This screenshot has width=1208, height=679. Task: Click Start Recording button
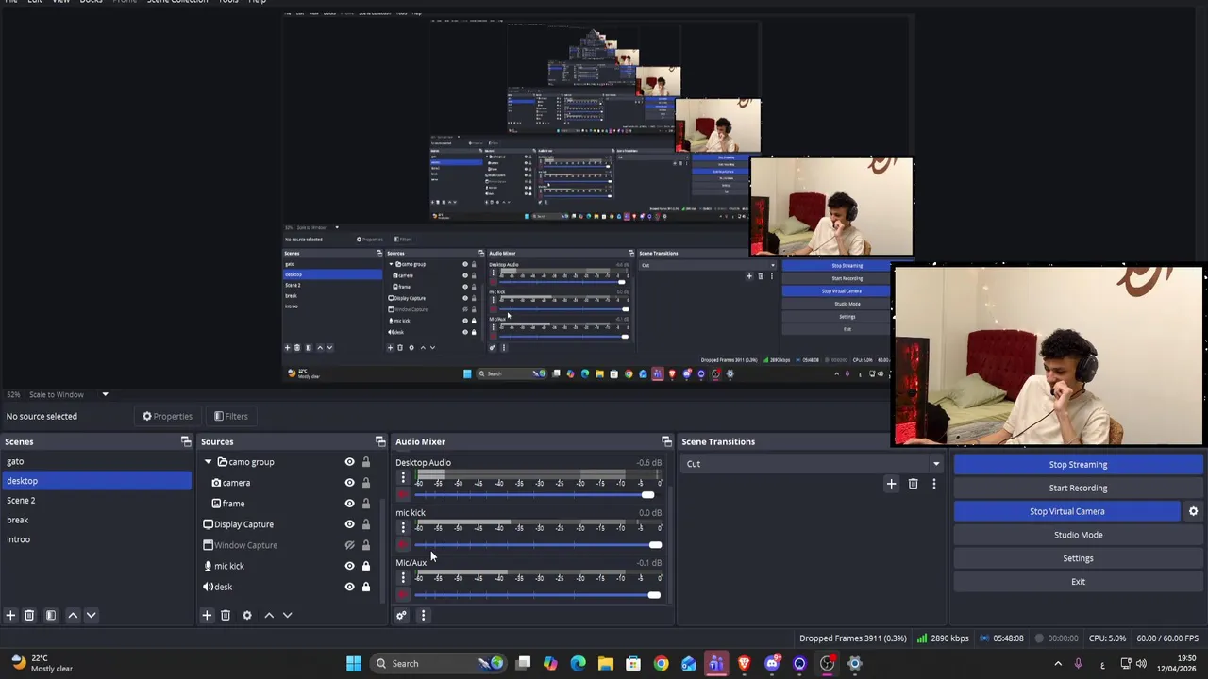pos(1078,488)
